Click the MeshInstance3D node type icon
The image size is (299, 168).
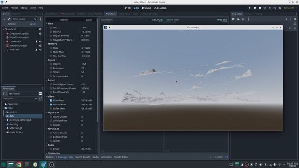7,46
